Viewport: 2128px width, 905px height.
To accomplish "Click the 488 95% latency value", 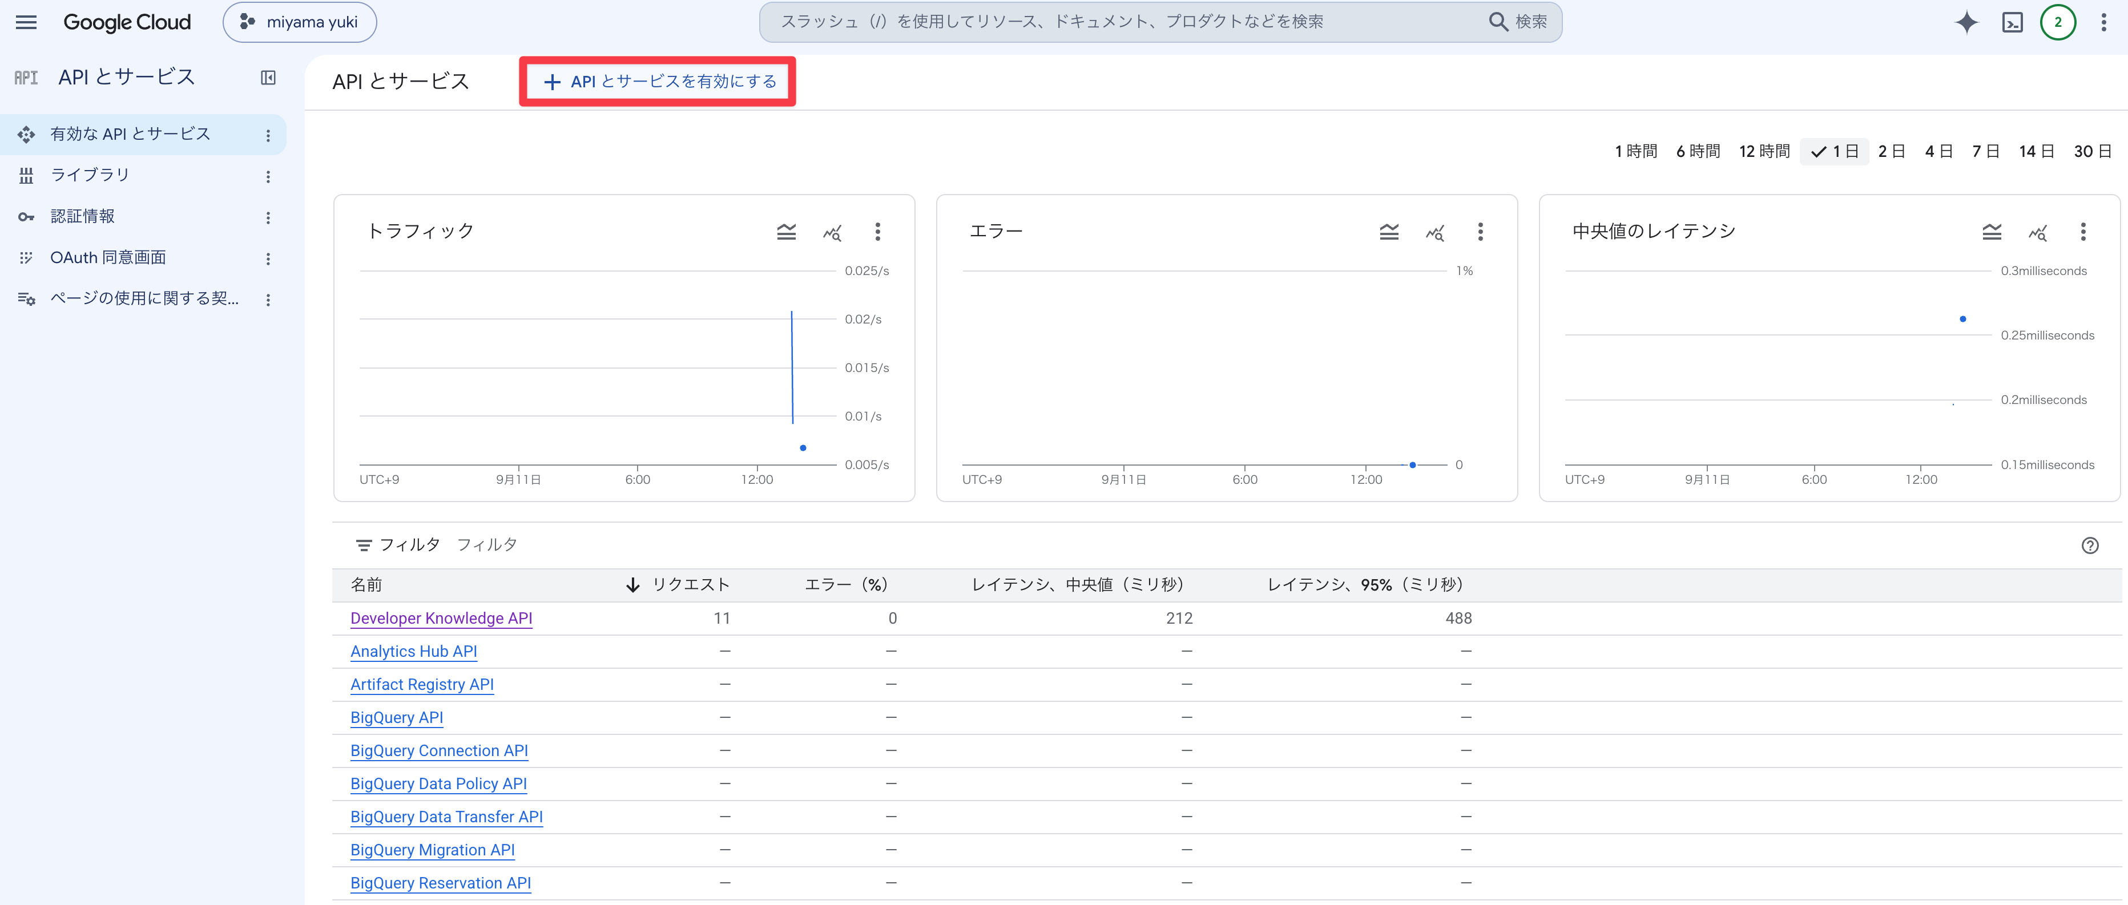I will (1458, 619).
